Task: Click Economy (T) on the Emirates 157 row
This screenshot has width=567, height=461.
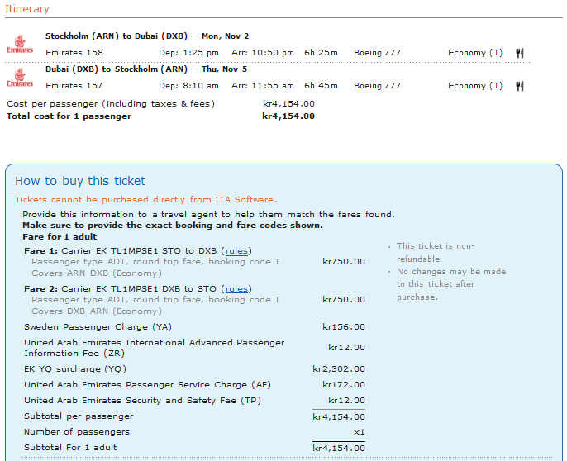Action: 475,86
